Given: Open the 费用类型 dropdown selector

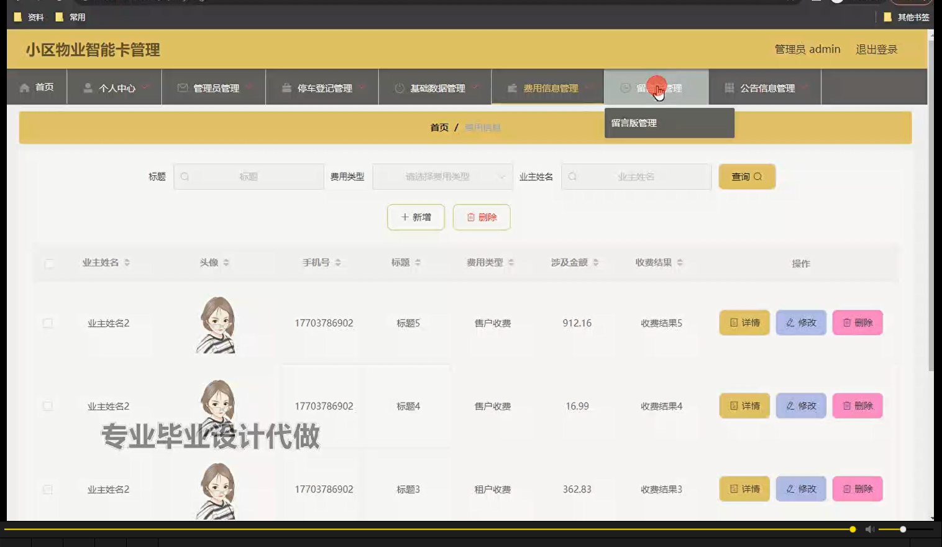Looking at the screenshot, I should click(x=442, y=177).
